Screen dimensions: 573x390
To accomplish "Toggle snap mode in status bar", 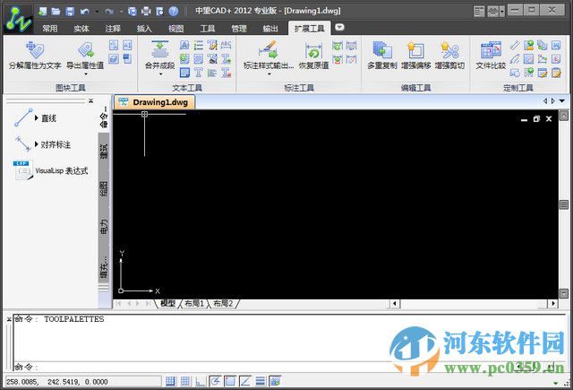I will coord(170,381).
